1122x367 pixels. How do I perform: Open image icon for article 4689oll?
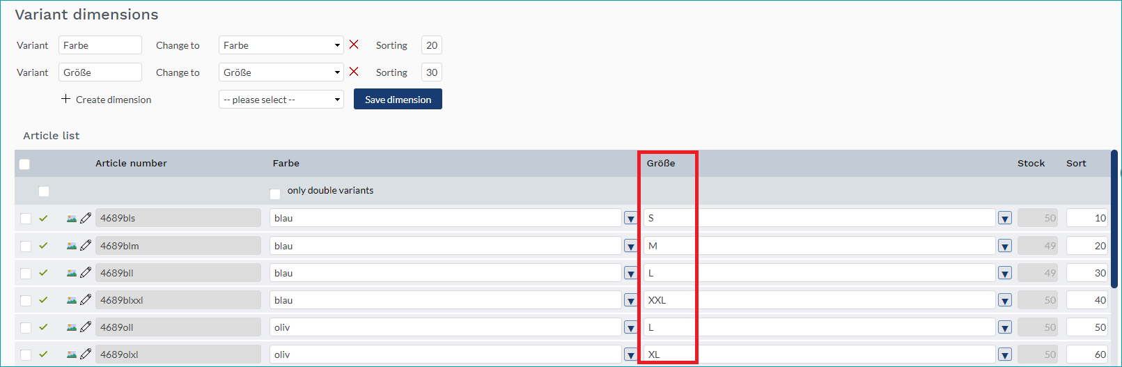(72, 327)
